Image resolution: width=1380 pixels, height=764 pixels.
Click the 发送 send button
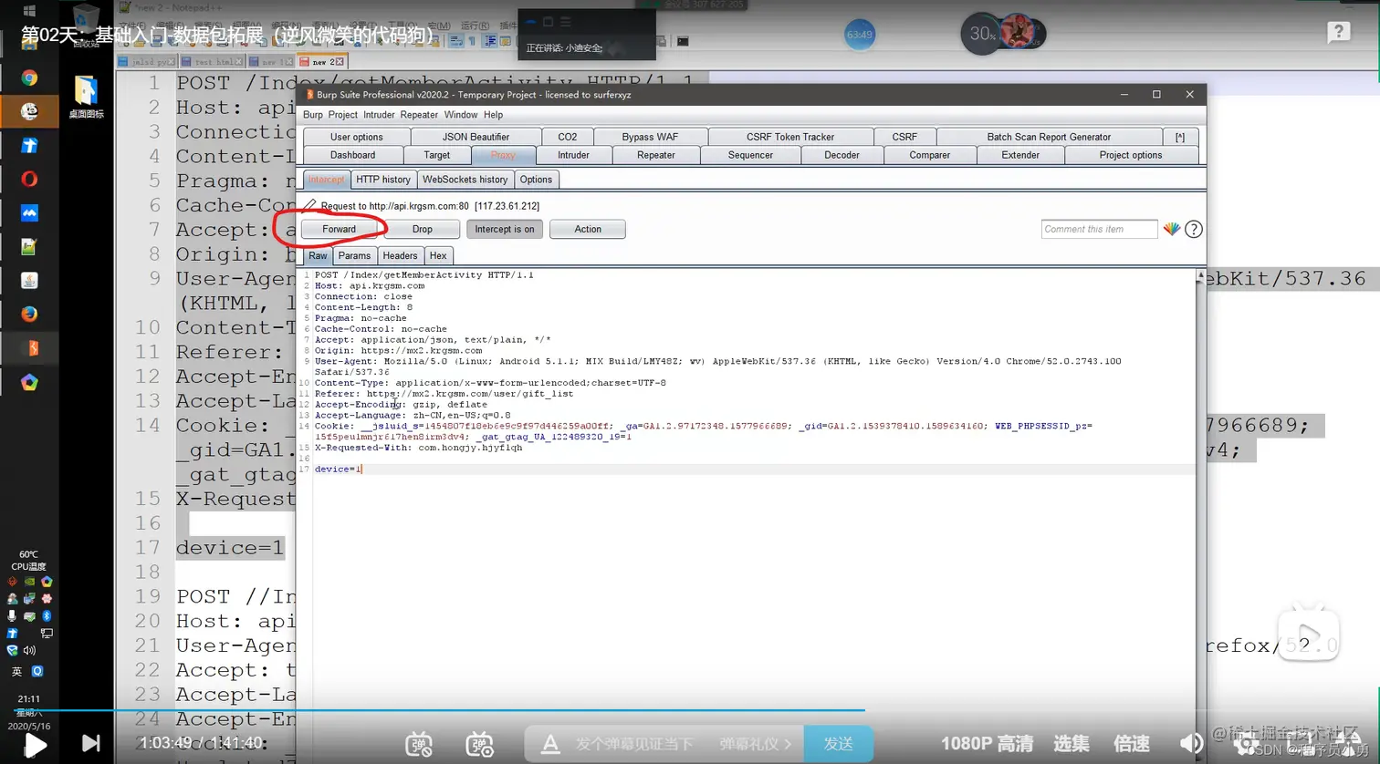click(x=838, y=744)
